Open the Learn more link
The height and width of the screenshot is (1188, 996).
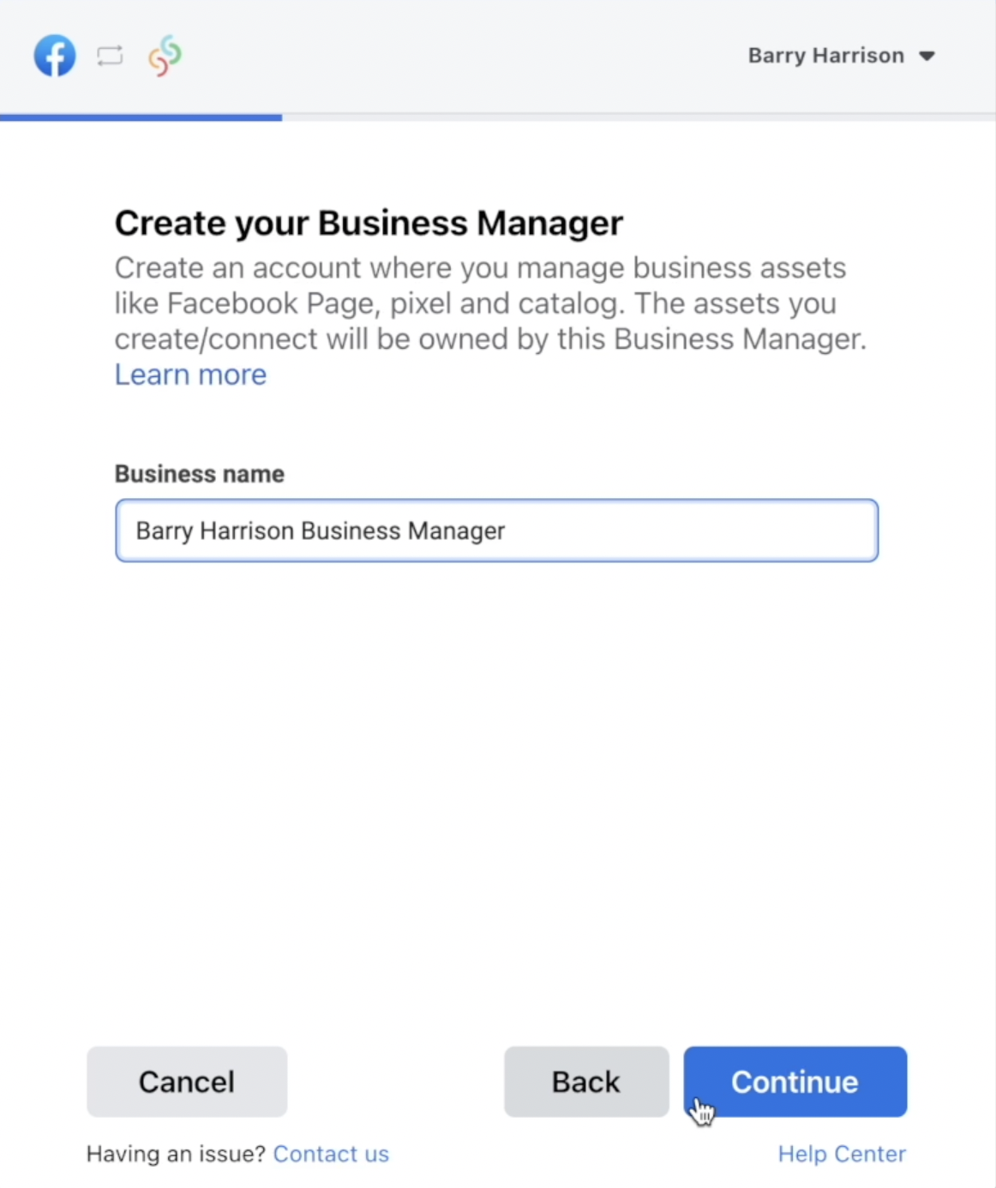(190, 375)
